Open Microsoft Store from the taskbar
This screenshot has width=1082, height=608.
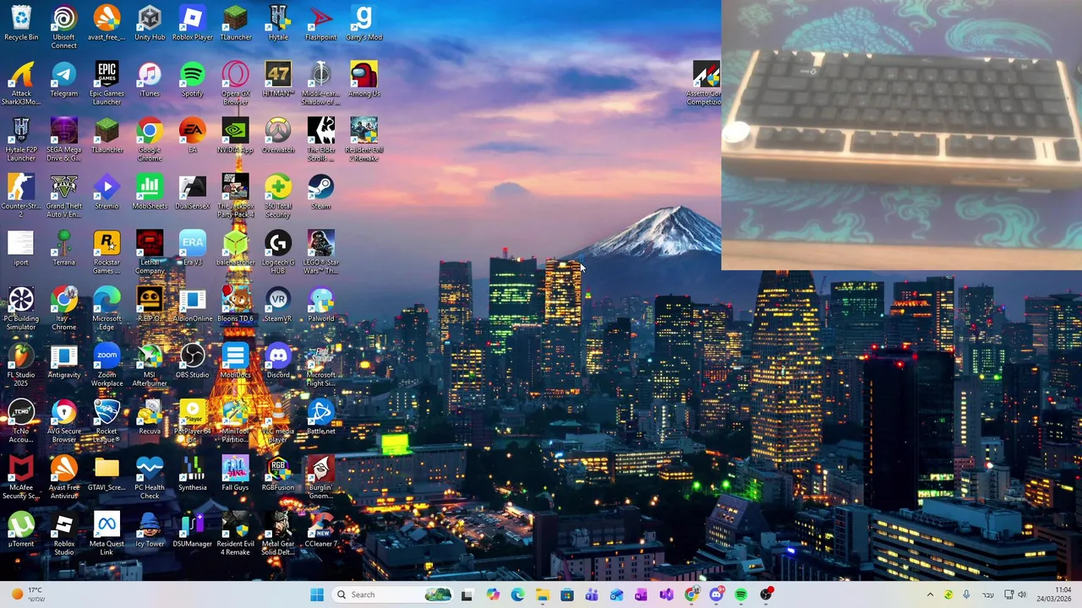(566, 594)
